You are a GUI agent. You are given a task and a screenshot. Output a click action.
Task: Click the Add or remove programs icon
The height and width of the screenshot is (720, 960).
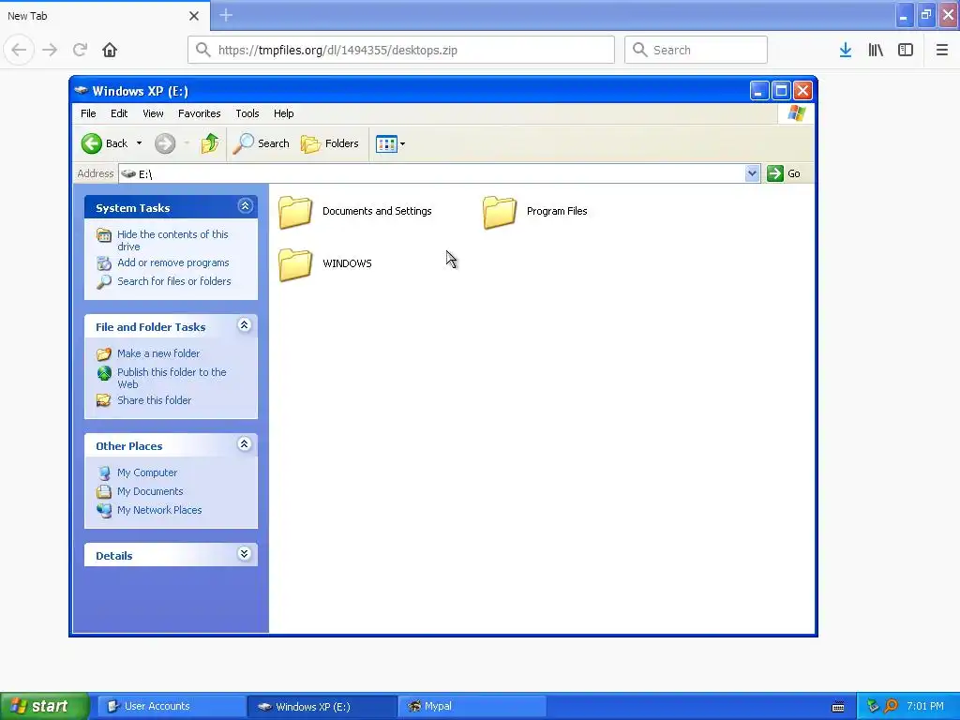(104, 263)
